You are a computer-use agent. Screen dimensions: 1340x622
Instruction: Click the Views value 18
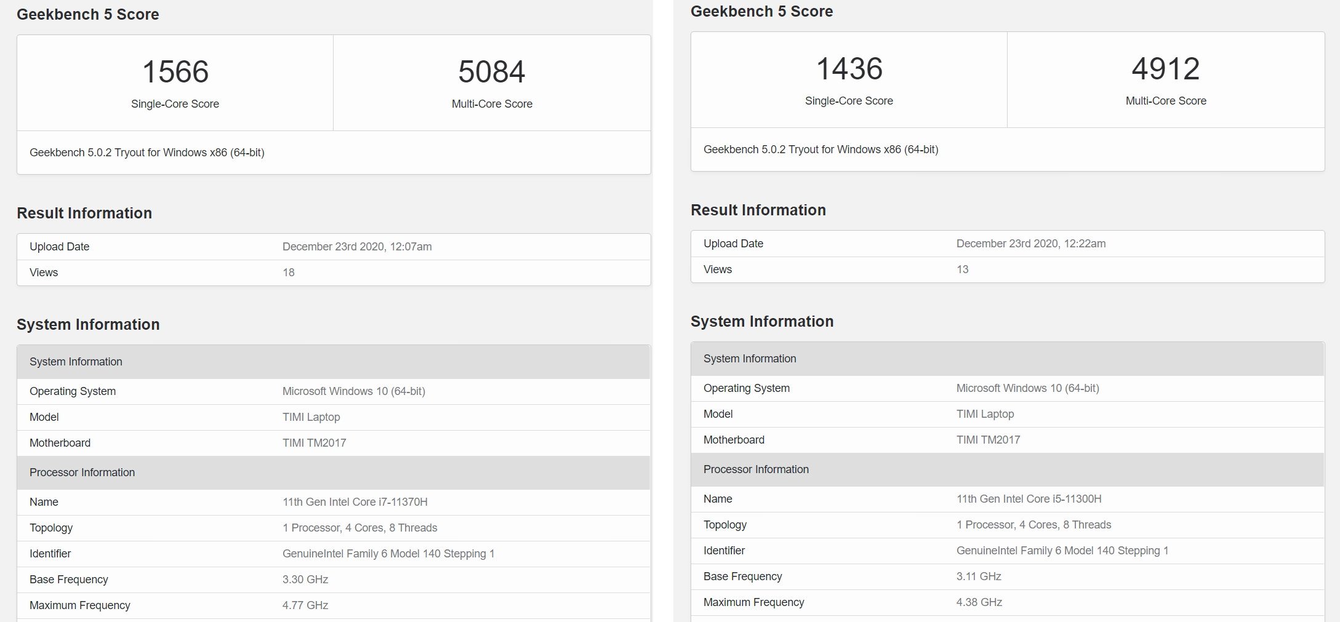[289, 273]
